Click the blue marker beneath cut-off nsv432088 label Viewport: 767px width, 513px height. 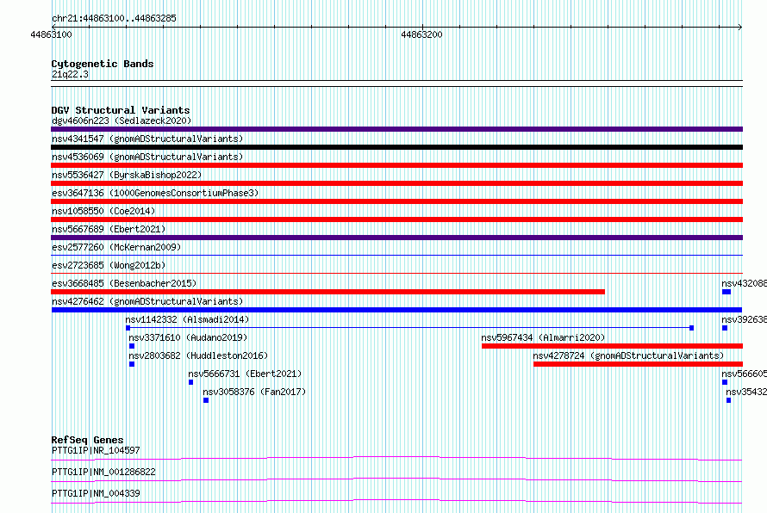726,292
